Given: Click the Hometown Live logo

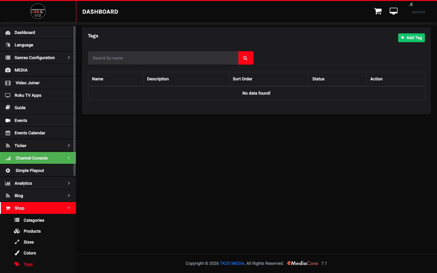Looking at the screenshot, I should point(38,11).
